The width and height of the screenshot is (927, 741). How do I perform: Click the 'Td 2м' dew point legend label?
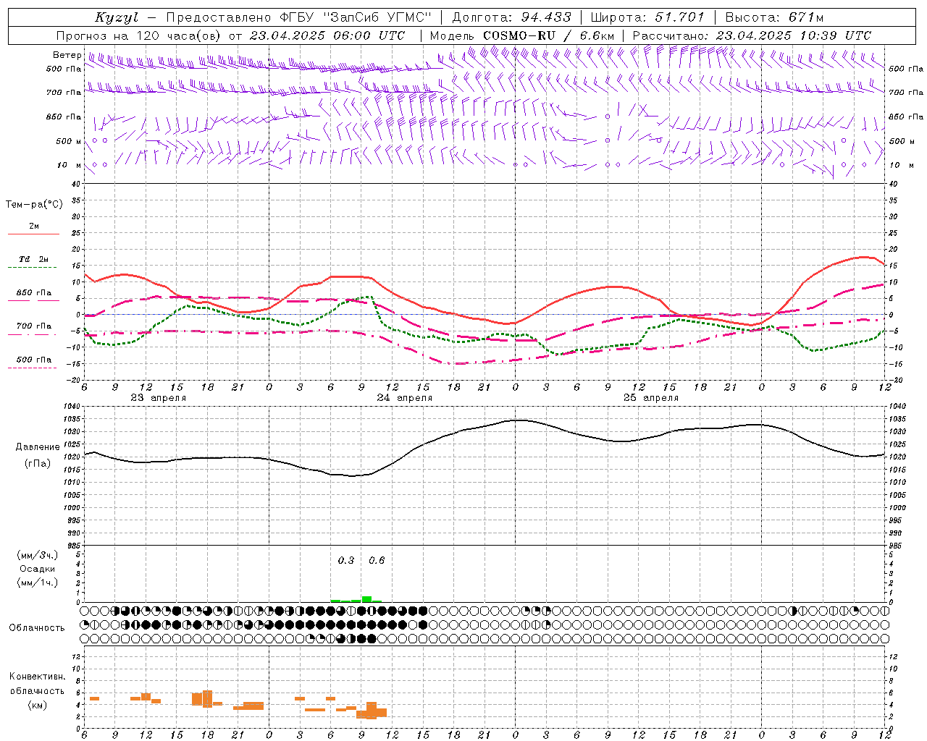tap(33, 259)
